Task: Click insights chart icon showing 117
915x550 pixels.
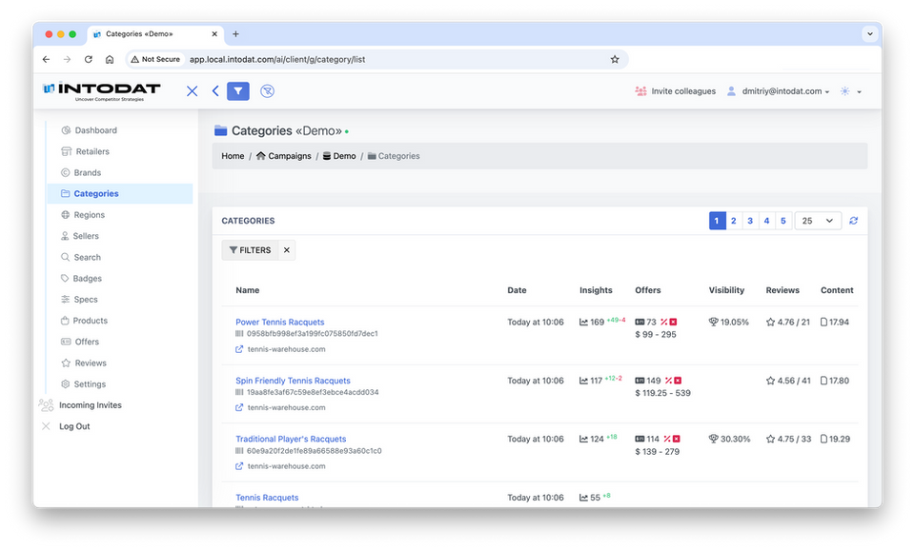Action: click(583, 381)
